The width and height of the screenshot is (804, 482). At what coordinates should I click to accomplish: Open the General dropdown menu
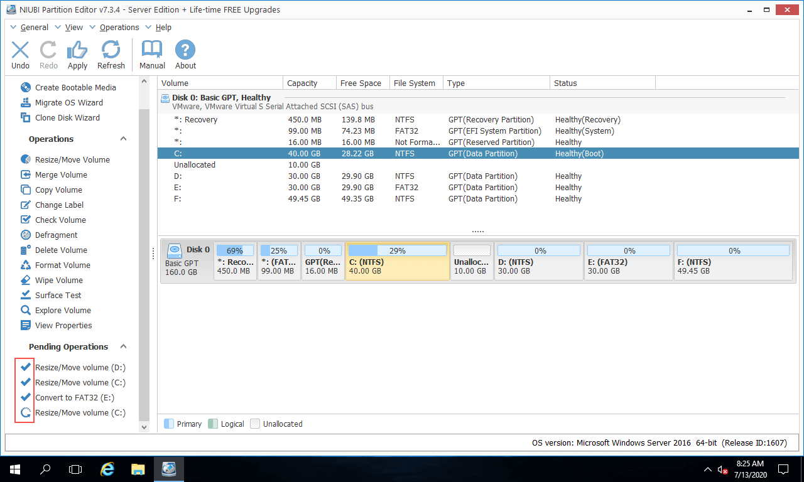[x=34, y=28]
